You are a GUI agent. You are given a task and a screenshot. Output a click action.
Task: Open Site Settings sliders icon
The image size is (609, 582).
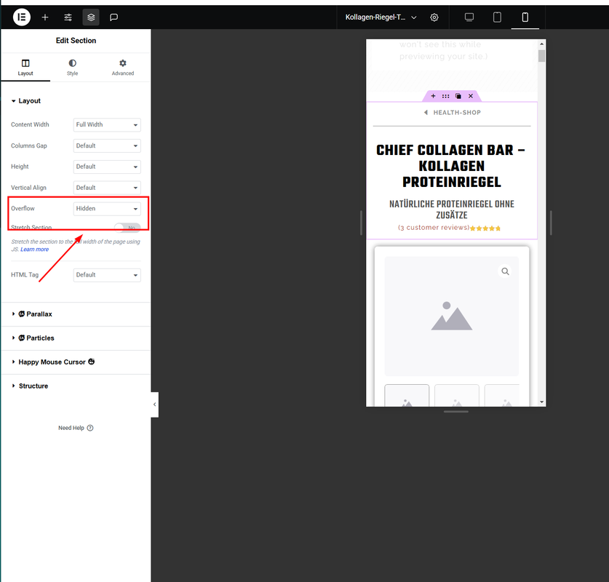(x=68, y=17)
